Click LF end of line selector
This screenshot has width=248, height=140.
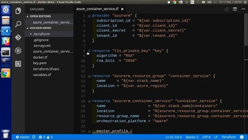coord(216,137)
